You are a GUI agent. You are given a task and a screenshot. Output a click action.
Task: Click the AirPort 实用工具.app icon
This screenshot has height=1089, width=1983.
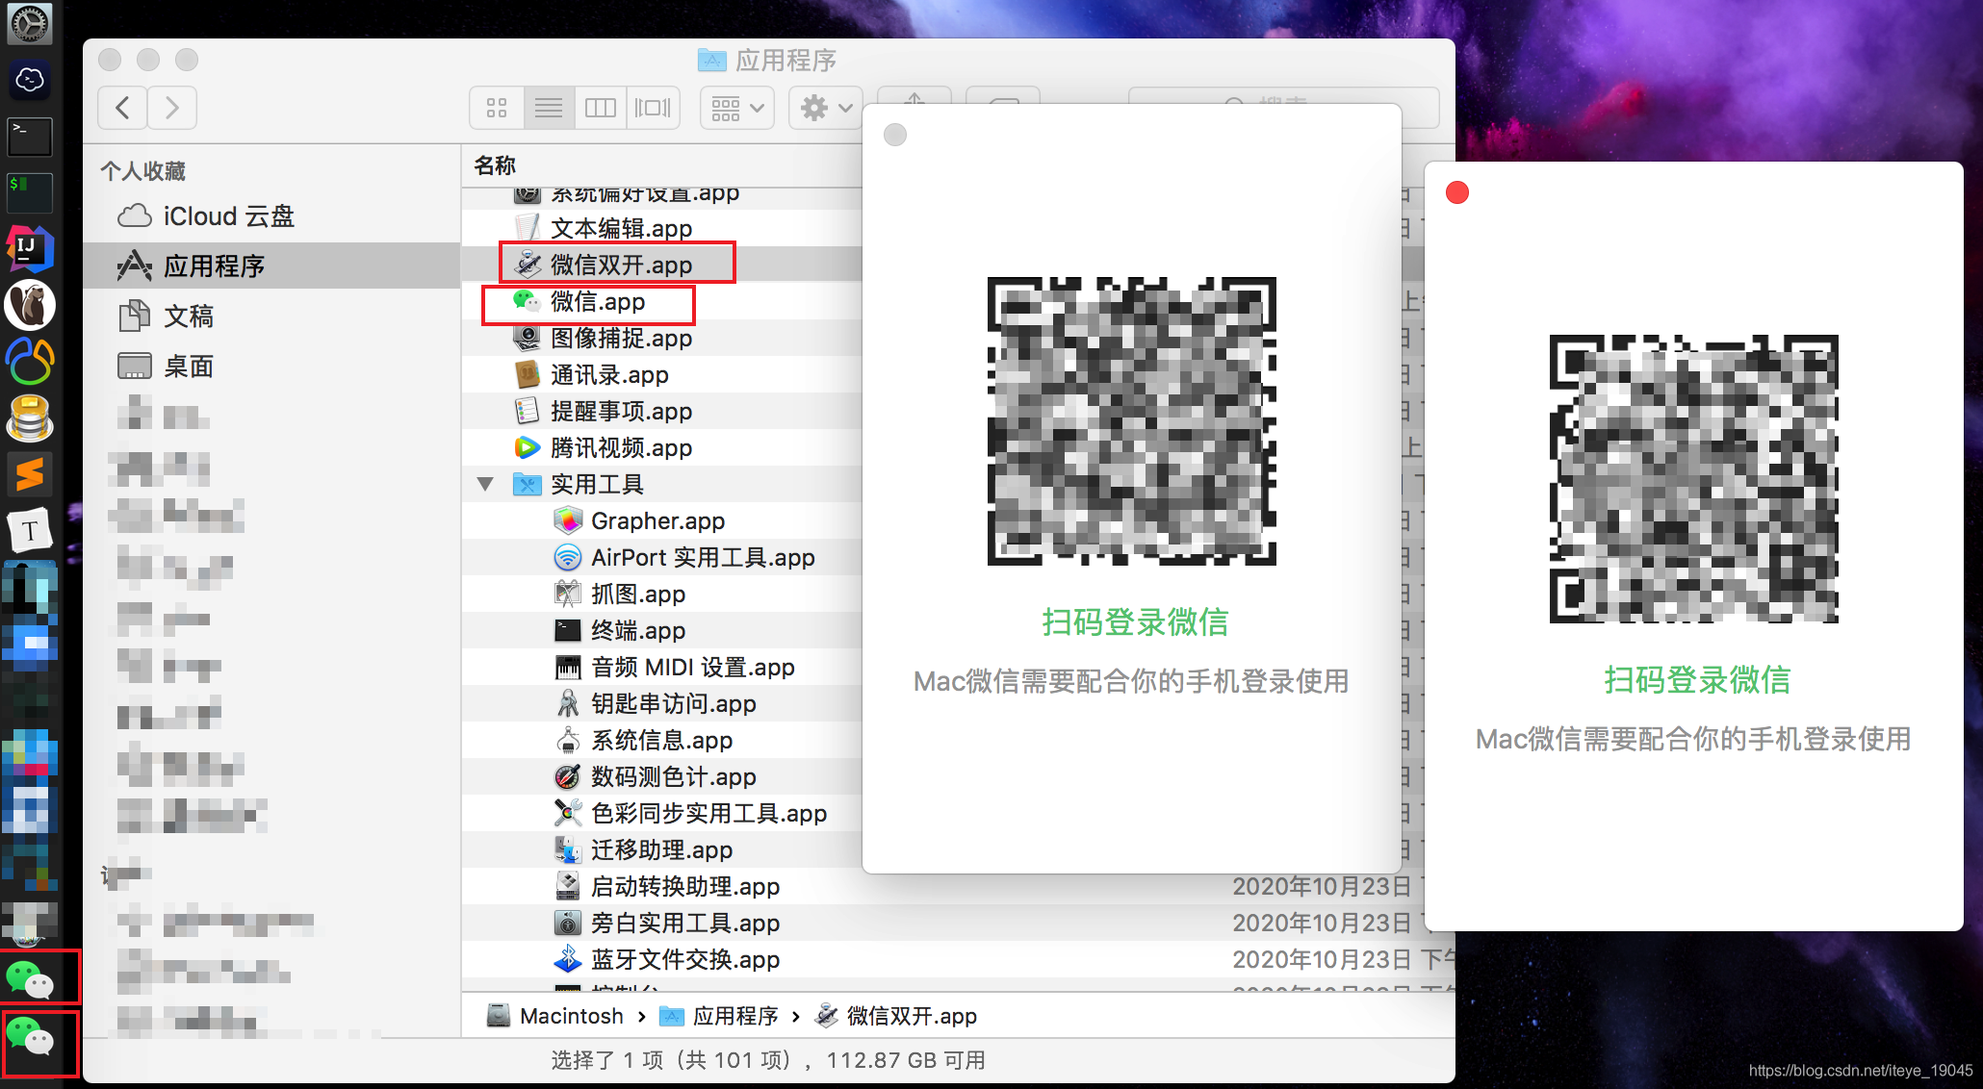pyautogui.click(x=568, y=557)
